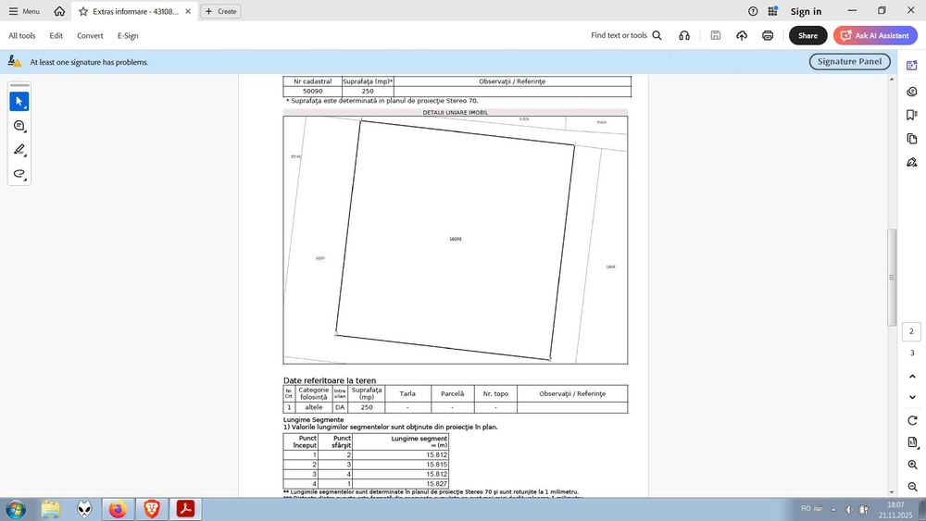Viewport: 926px width, 521px height.
Task: Choose the Select arrow tool
Action: pyautogui.click(x=19, y=102)
